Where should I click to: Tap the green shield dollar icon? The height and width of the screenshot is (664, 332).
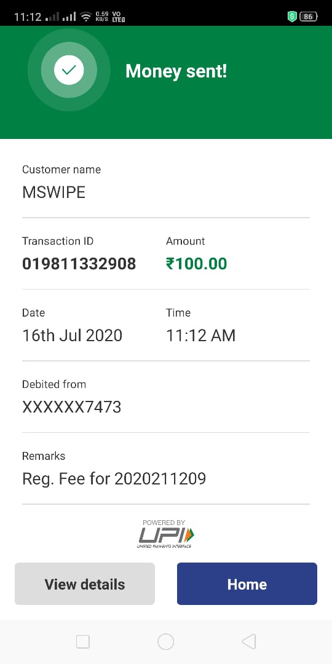click(x=292, y=17)
